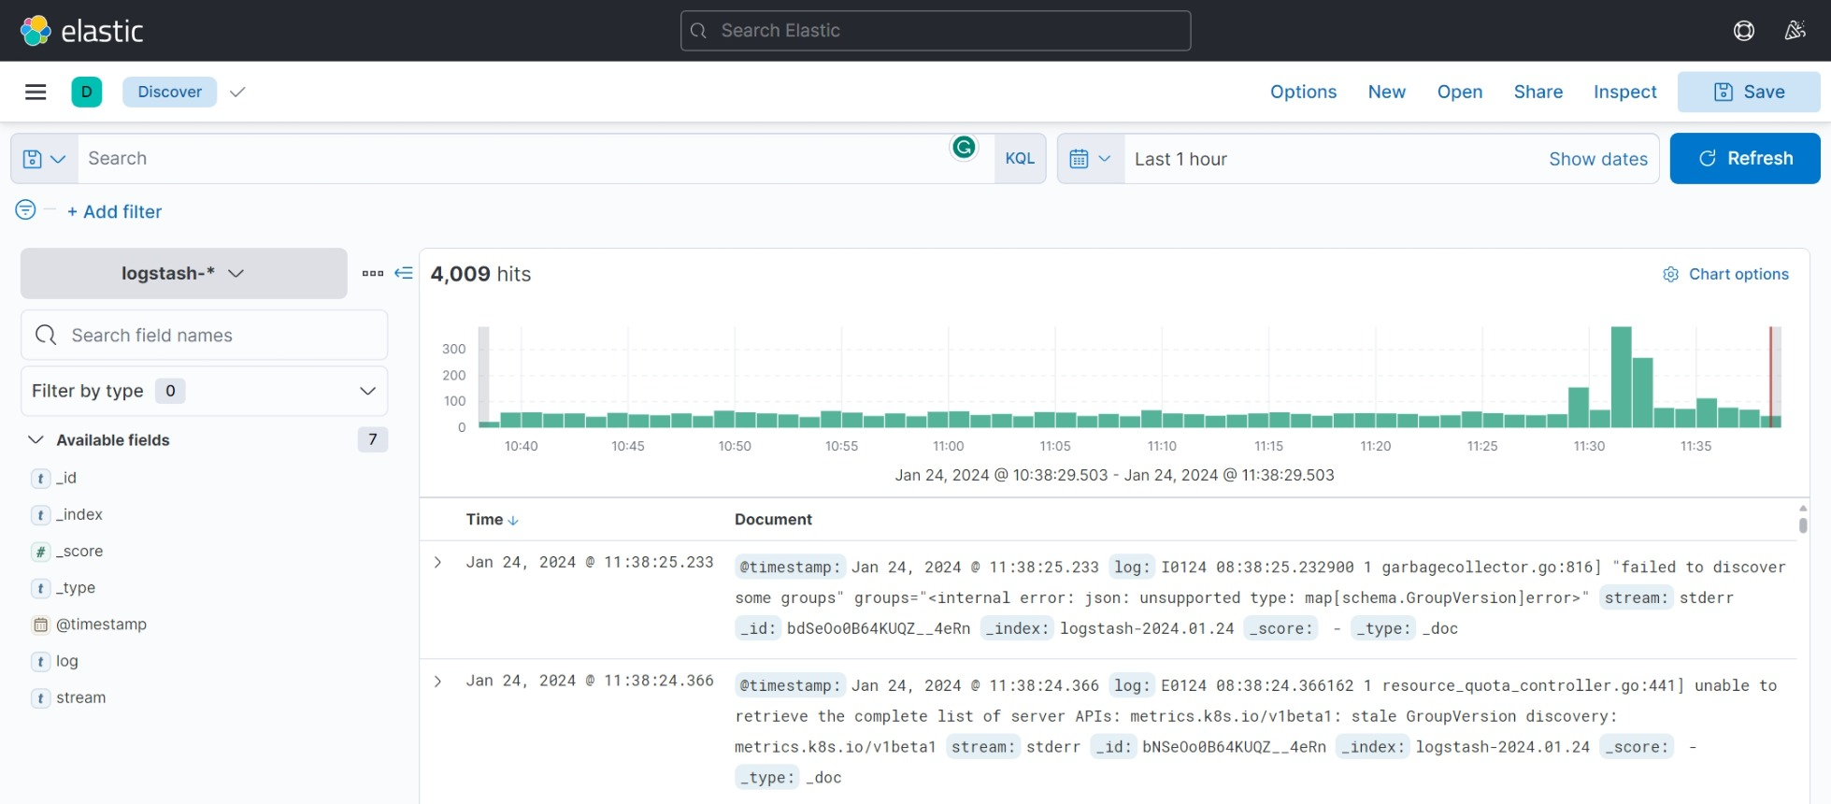Viewport: 1831px width, 804px height.
Task: Click the Document column header
Action: 773,520
